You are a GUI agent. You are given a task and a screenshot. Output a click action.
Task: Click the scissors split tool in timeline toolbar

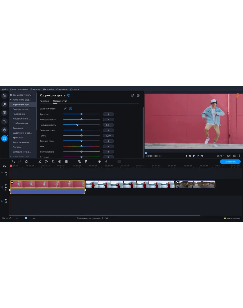(40, 162)
